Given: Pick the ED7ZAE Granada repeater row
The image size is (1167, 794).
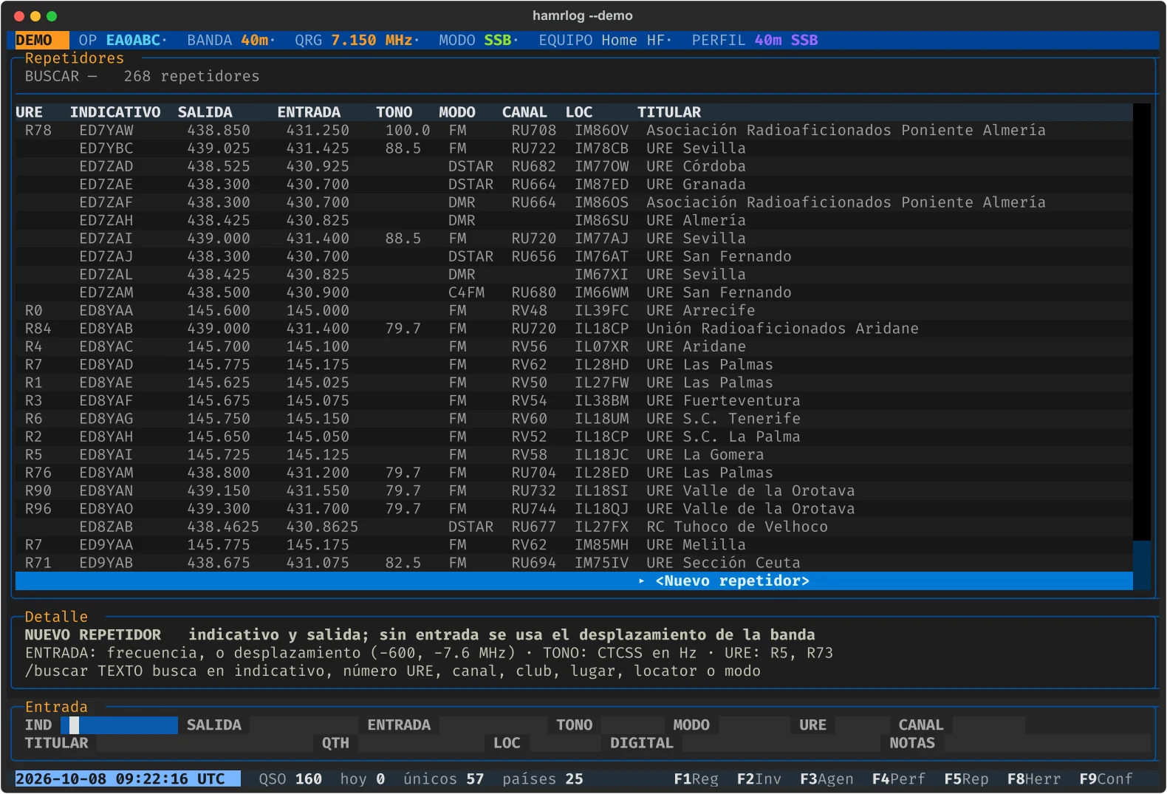Looking at the screenshot, I should [x=574, y=185].
